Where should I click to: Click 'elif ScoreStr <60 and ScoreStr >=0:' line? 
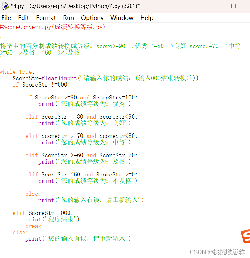[x=81, y=175]
